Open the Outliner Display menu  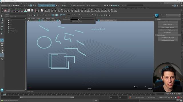[x=7, y=16]
